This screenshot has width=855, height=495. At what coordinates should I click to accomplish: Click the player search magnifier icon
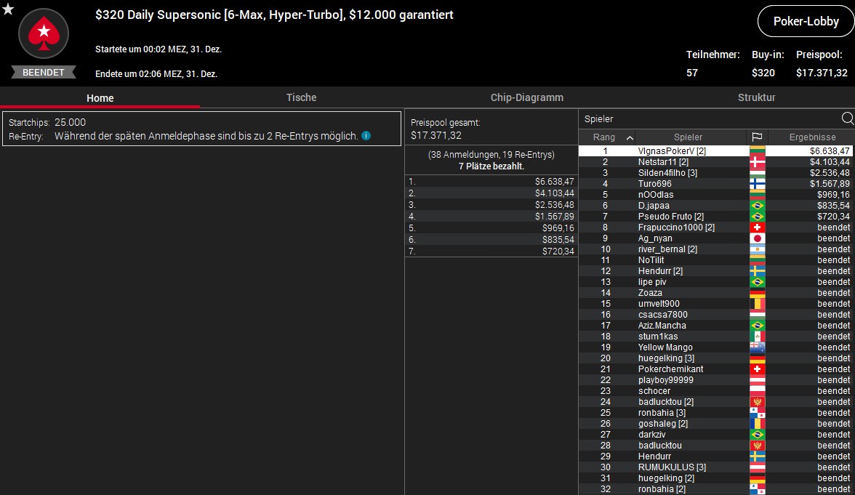click(x=847, y=118)
